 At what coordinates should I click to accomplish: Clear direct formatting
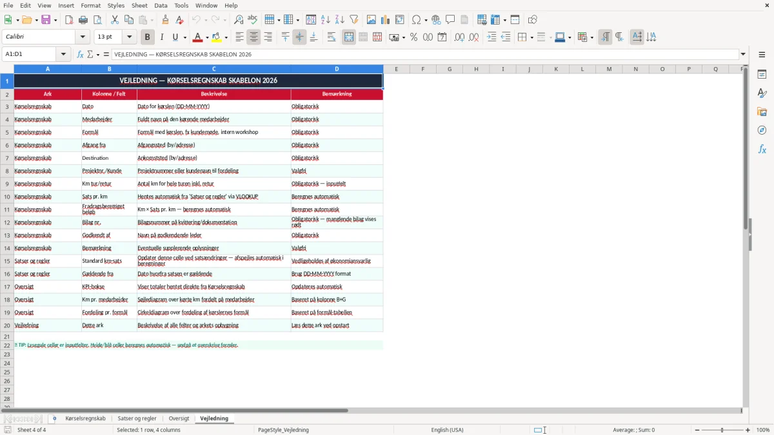point(180,20)
